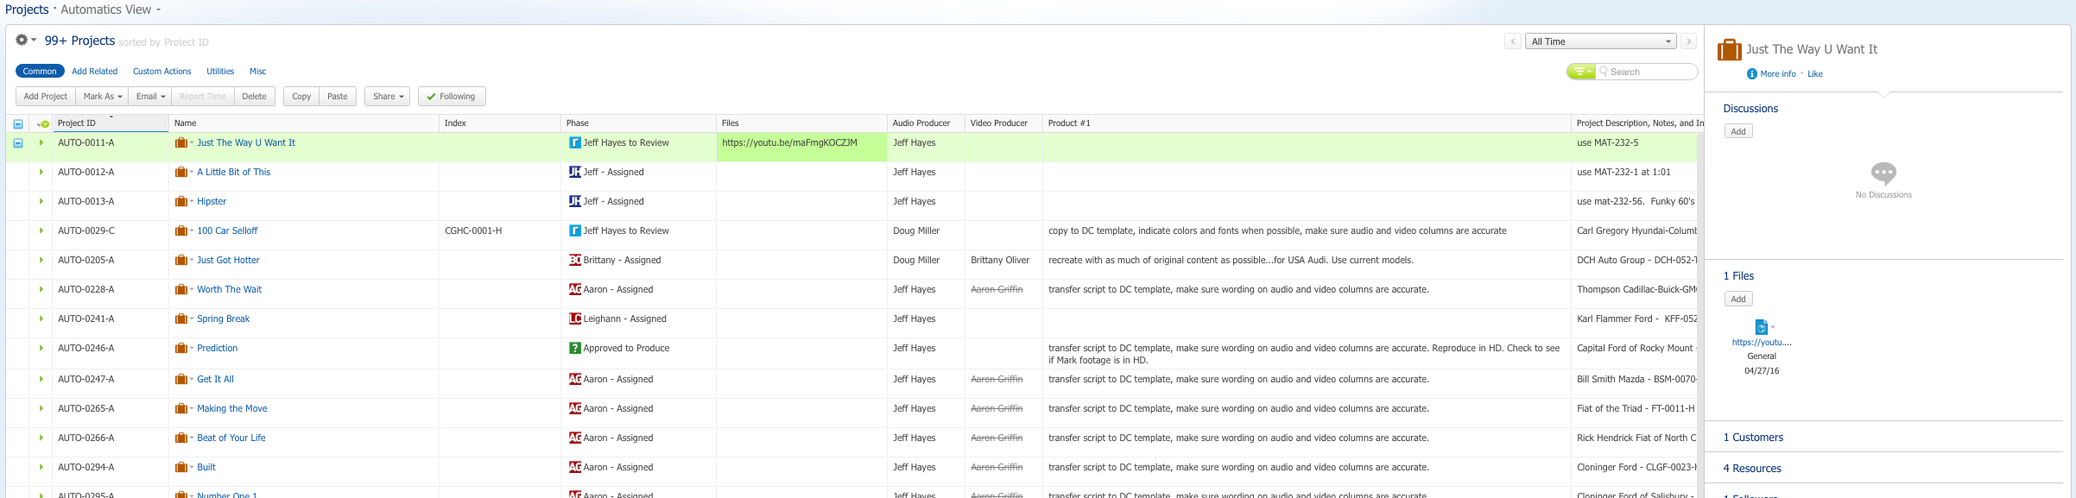This screenshot has height=498, width=2076.
Task: Open the gear settings menu beside 99+ Projects
Action: click(25, 41)
